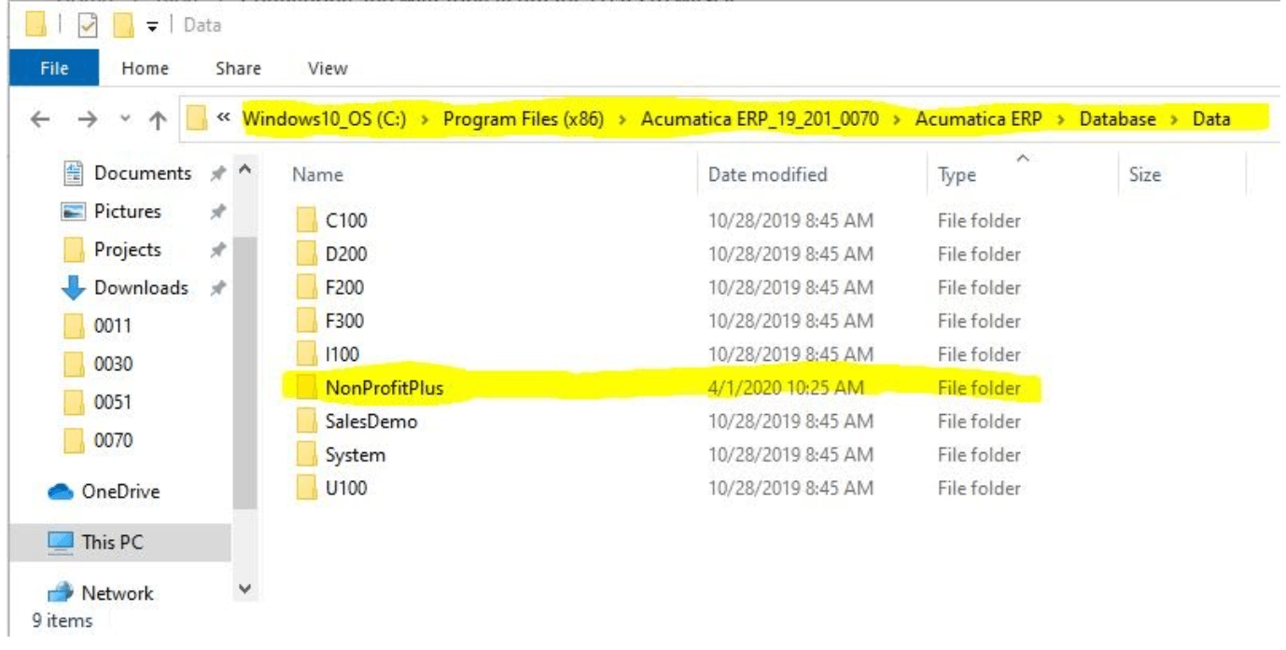1286x650 pixels.
Task: Open the File menu
Action: pos(54,68)
